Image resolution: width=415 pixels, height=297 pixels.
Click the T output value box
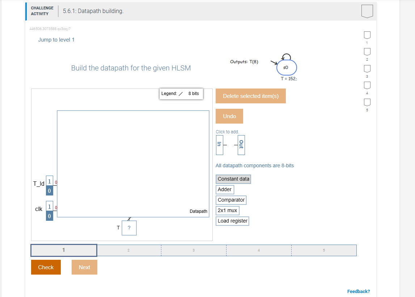[x=129, y=228]
